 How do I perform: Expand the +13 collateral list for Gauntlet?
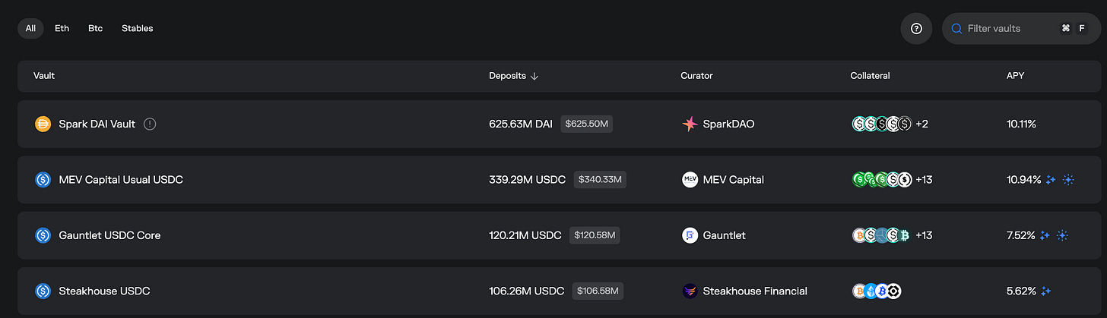[924, 235]
